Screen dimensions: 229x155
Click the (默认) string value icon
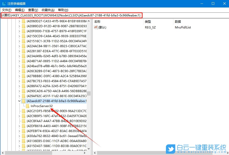(x=96, y=27)
